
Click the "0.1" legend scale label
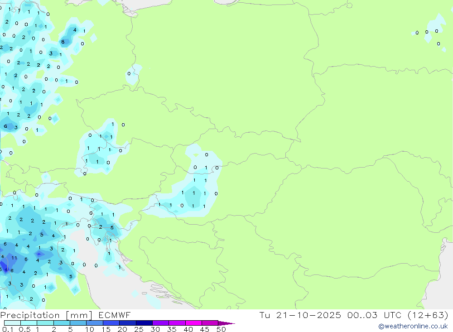[x=8, y=329]
